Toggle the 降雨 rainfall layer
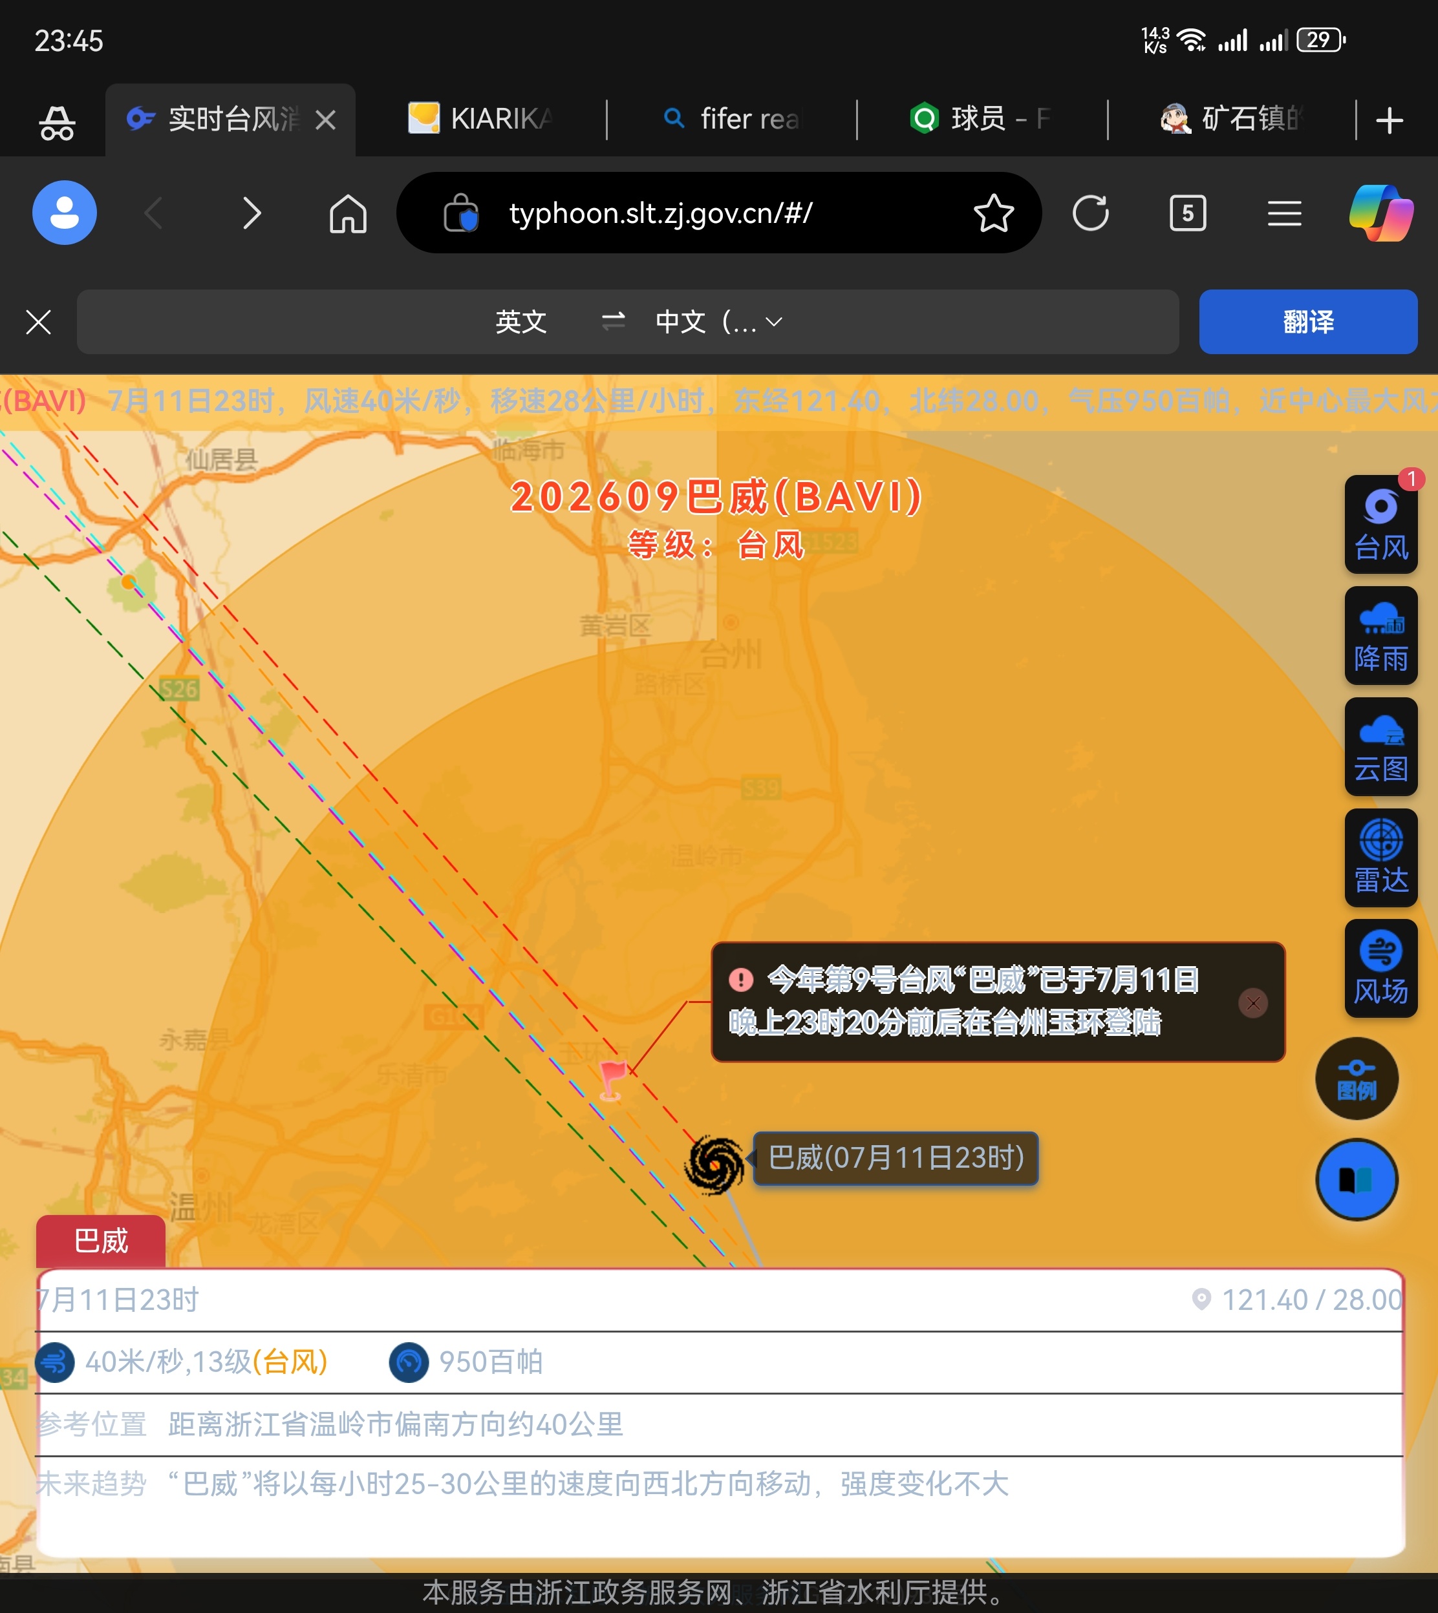Screen dimensions: 1438x1613 pos(1380,635)
